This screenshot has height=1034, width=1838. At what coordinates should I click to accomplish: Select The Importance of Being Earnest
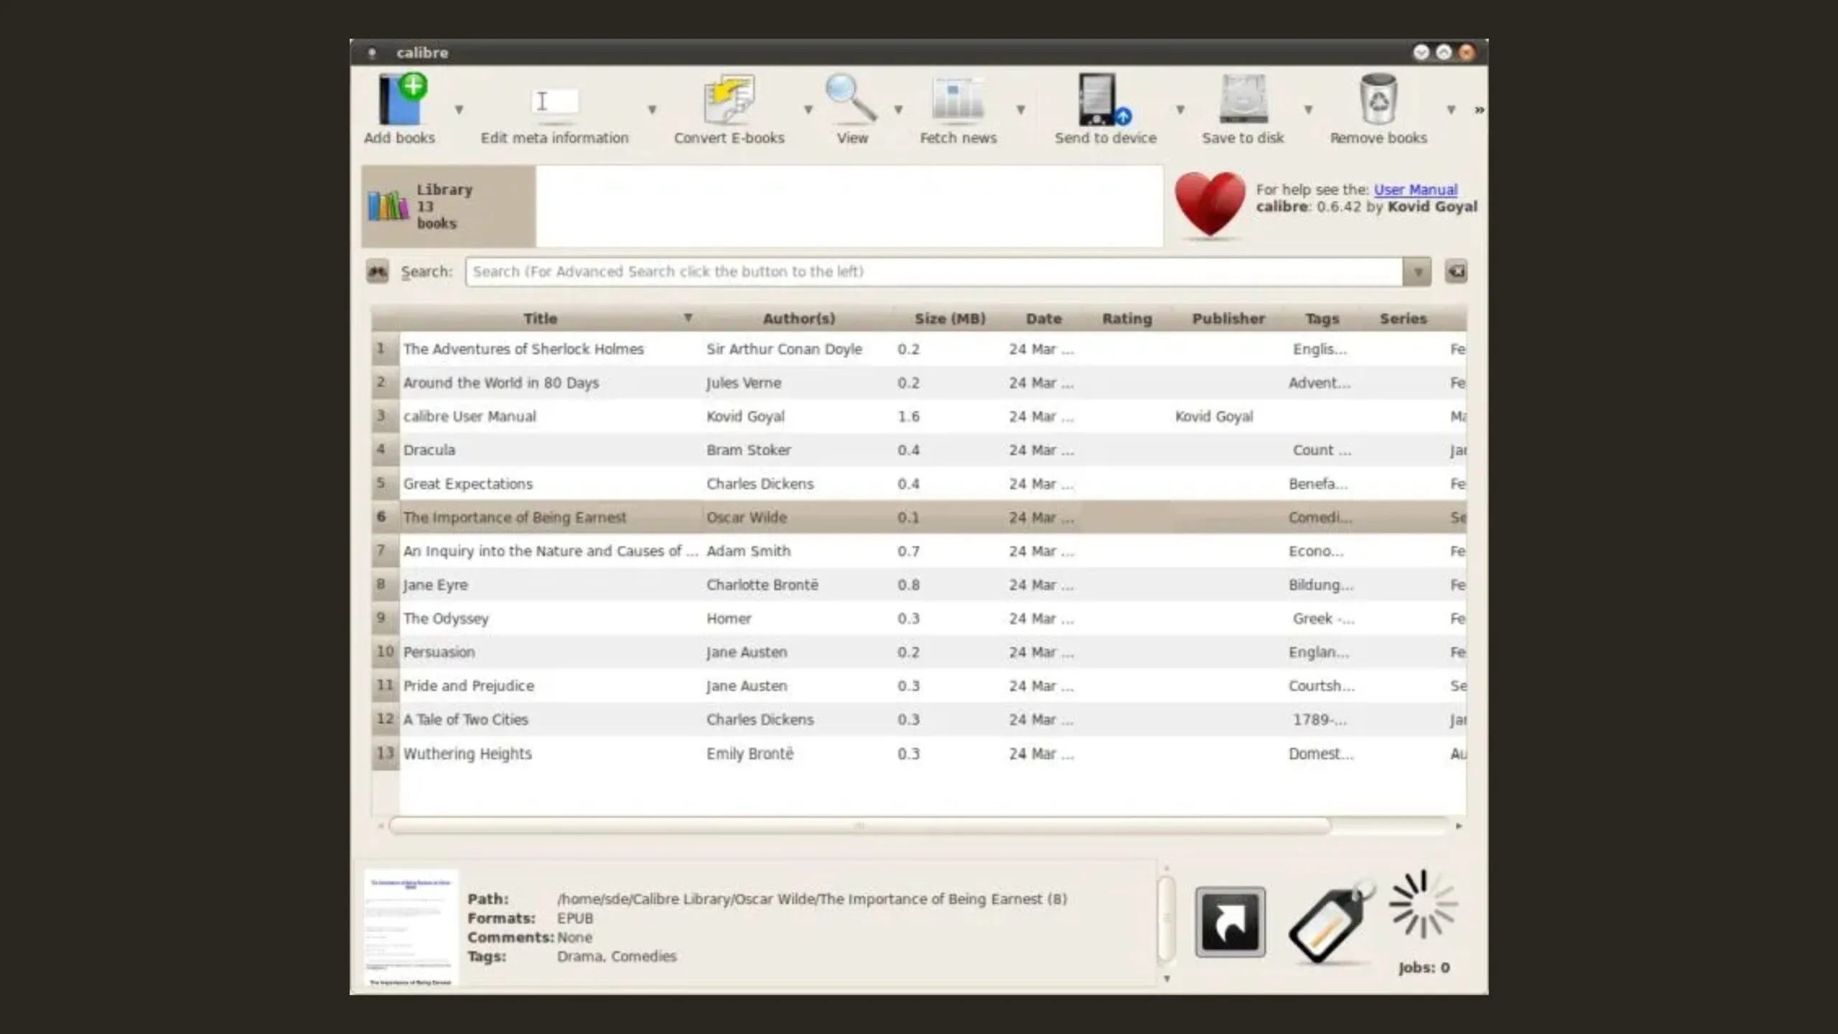pos(514,518)
